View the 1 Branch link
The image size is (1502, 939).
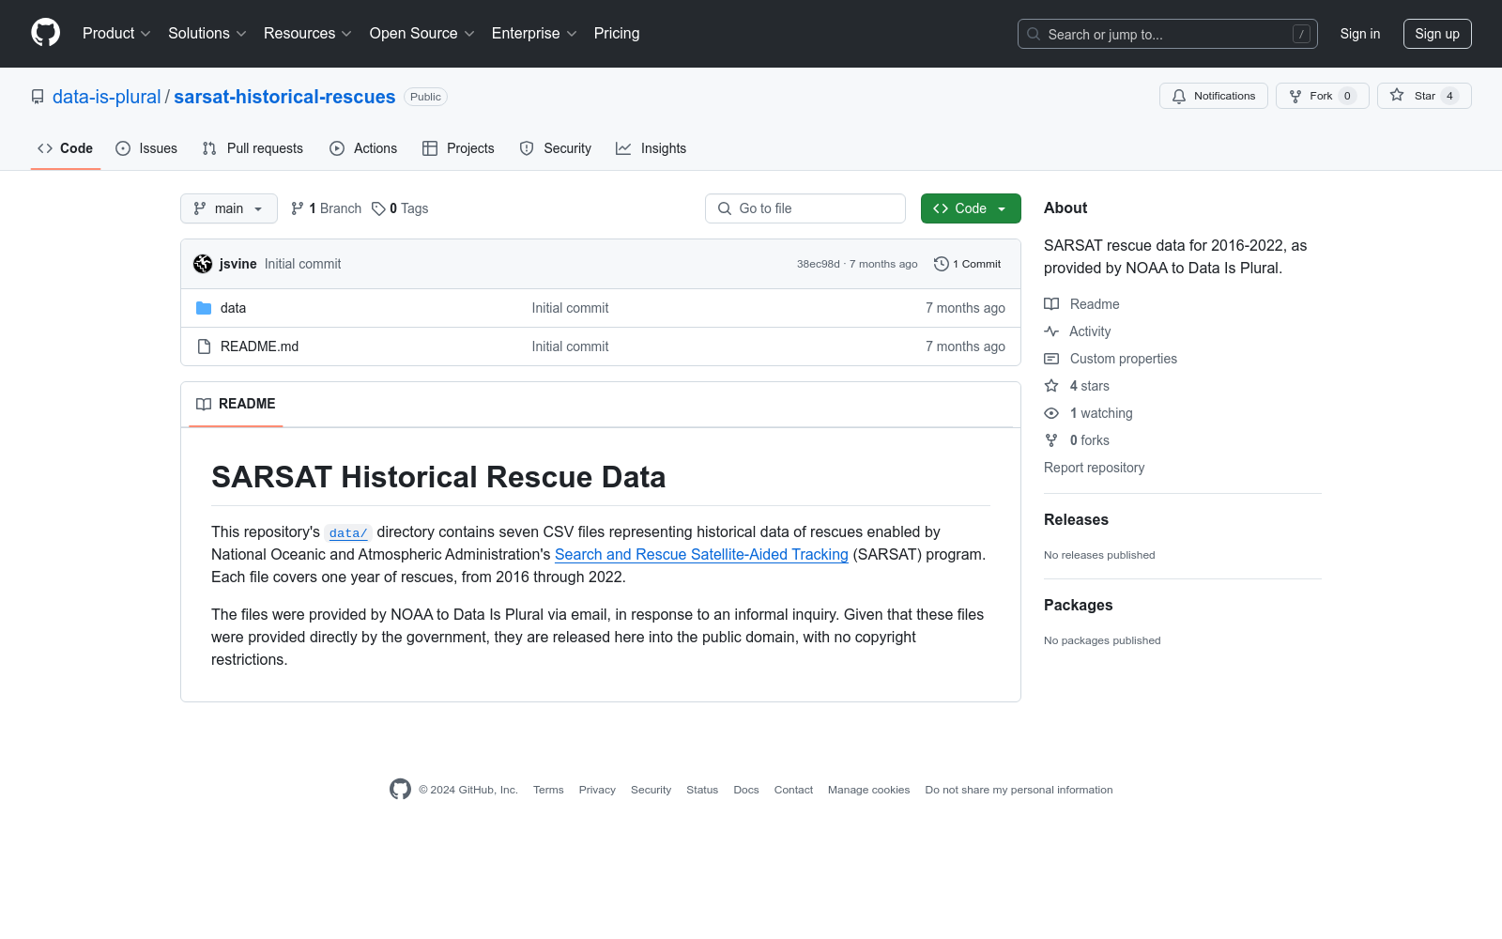coord(327,208)
